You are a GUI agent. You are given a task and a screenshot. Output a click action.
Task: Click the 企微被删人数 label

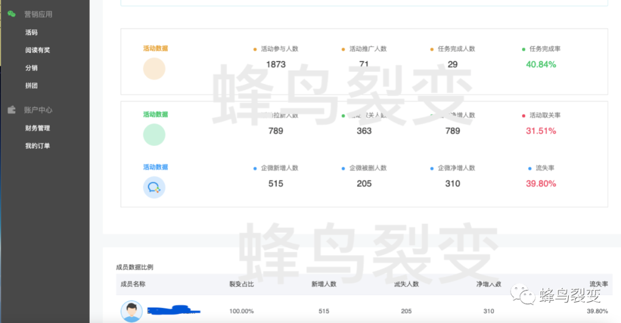(368, 168)
